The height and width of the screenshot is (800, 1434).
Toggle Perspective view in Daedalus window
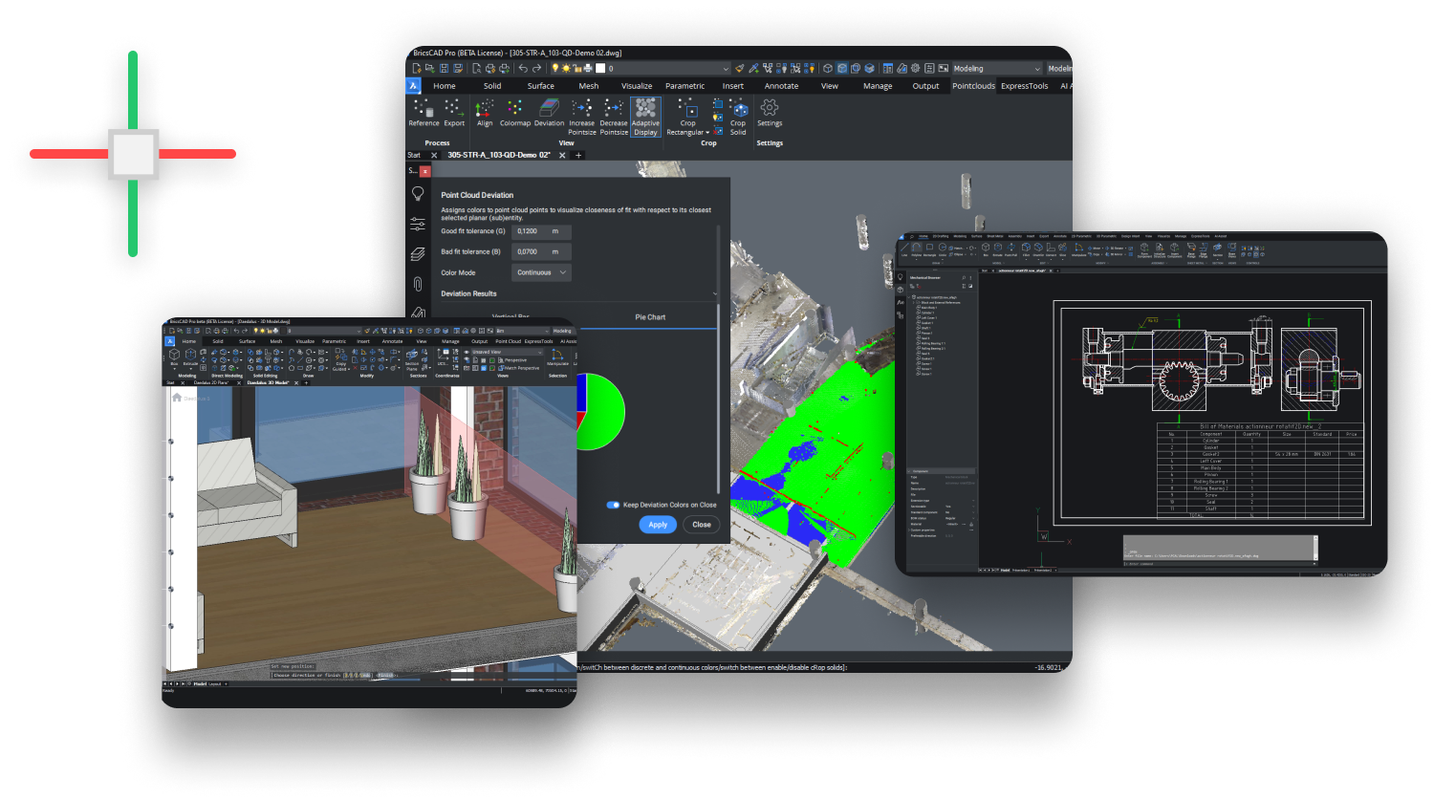pyautogui.click(x=512, y=360)
